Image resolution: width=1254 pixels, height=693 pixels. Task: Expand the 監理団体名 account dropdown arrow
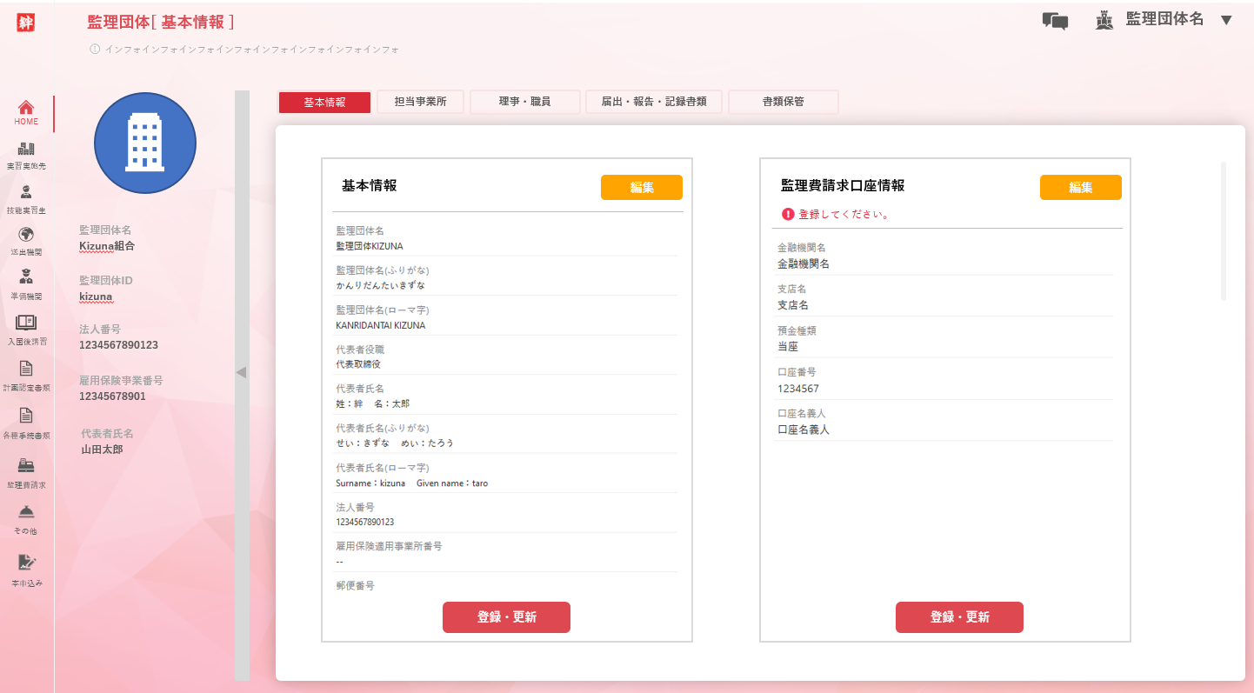(x=1226, y=20)
